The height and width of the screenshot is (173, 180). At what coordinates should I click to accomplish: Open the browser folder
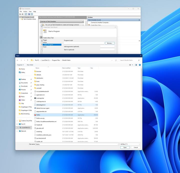click(x=38, y=71)
